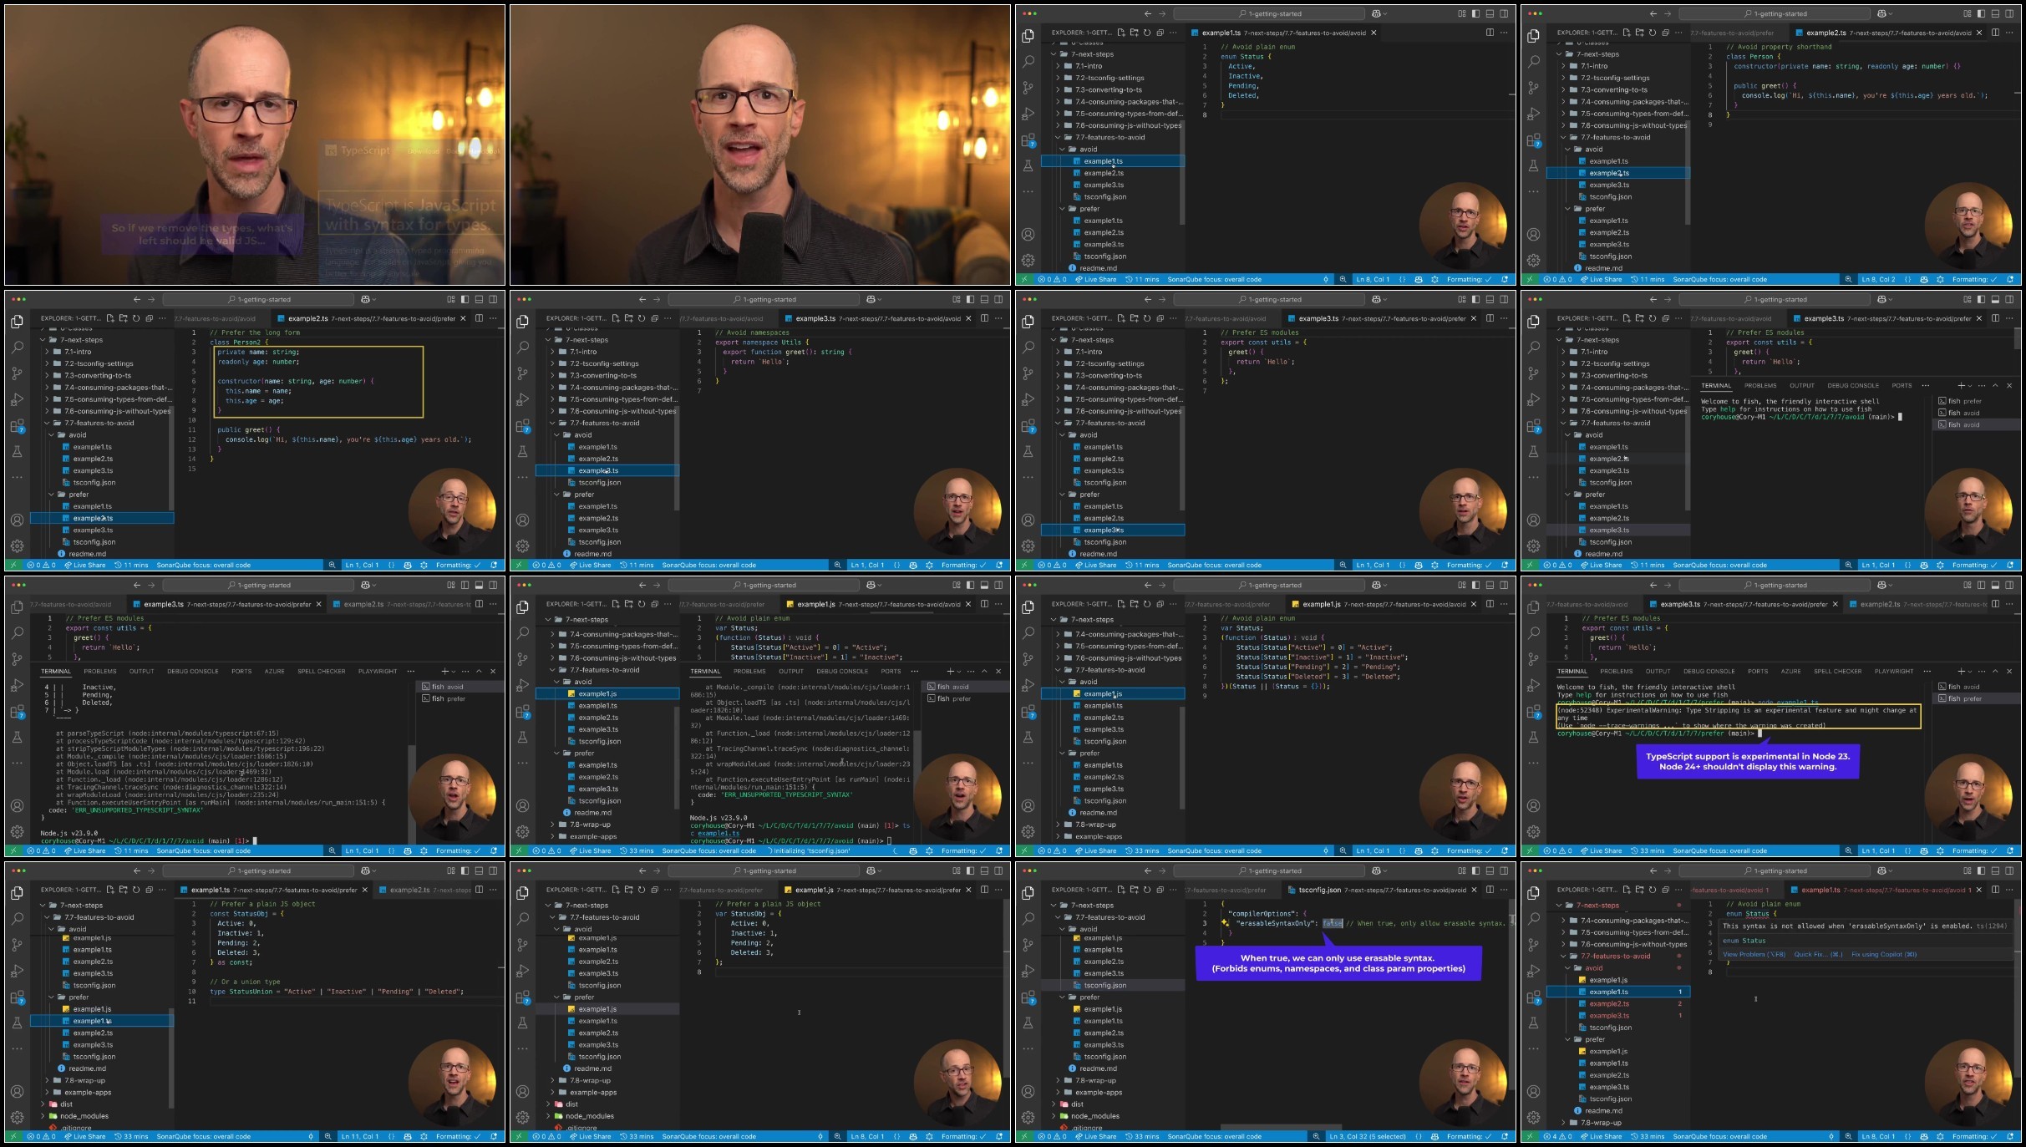Click Source Control icon in the class Person2 frame

pyautogui.click(x=17, y=373)
